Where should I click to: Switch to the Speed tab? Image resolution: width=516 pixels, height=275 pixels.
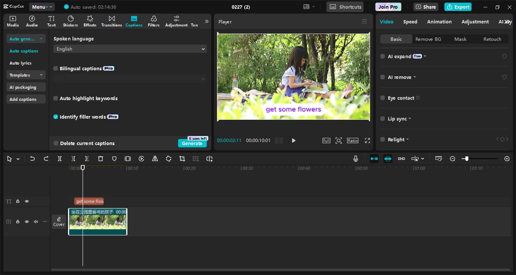410,22
